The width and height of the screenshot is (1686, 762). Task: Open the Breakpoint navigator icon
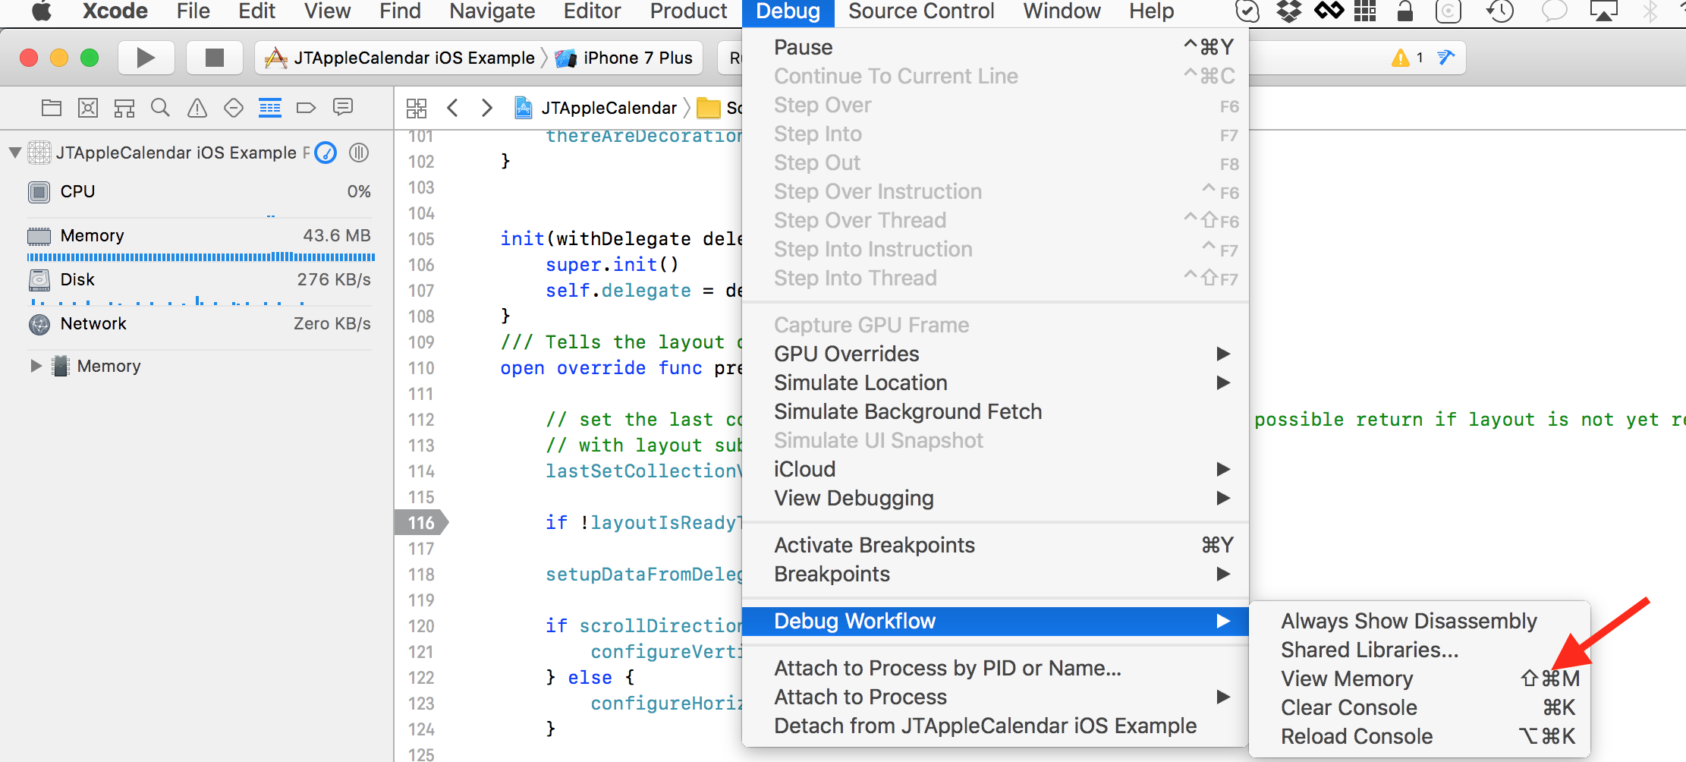click(x=306, y=108)
